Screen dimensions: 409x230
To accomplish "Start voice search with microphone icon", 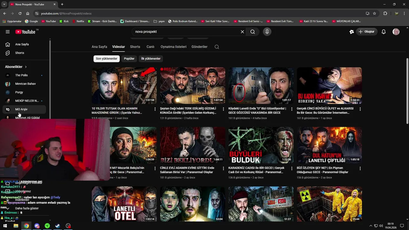I will pyautogui.click(x=267, y=32).
